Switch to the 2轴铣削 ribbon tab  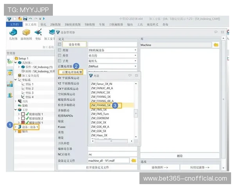point(55,24)
